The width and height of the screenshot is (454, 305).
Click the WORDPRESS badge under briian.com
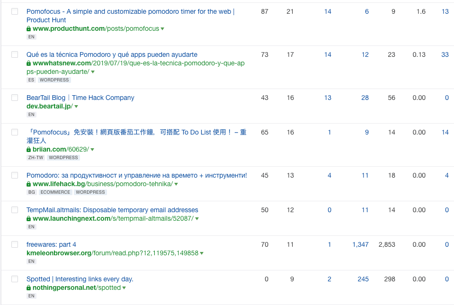(63, 157)
